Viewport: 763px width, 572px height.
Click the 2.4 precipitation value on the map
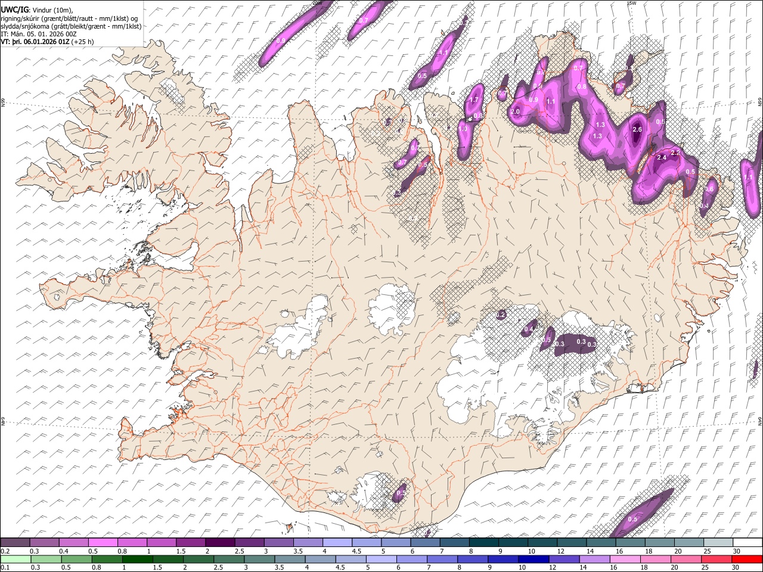(x=661, y=157)
